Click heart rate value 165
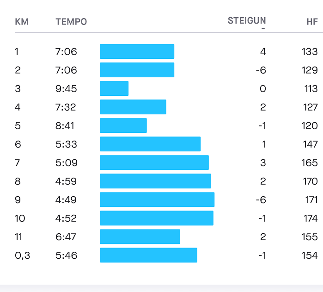 [x=311, y=162]
